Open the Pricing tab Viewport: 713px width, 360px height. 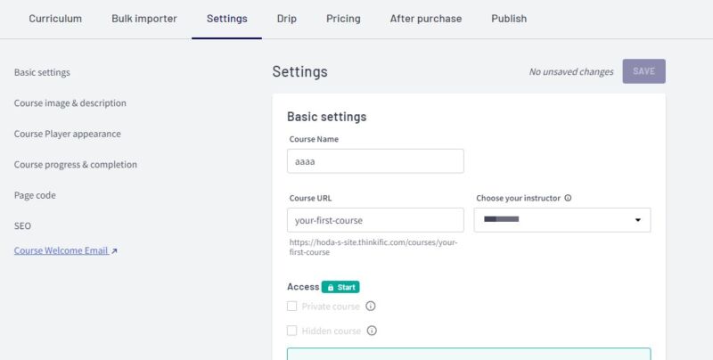click(x=343, y=19)
